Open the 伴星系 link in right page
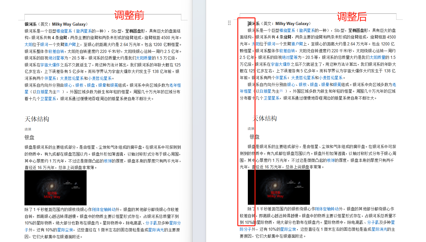The image size is (426, 242). [281, 78]
